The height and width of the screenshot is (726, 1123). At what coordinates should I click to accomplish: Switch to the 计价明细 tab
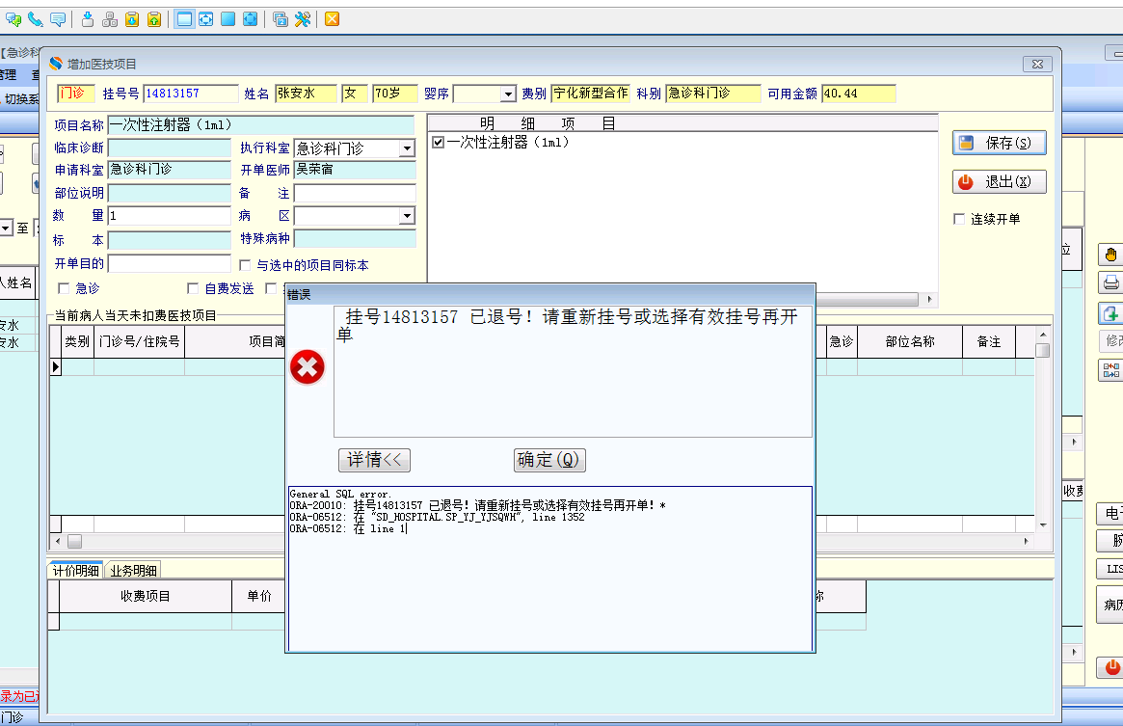click(76, 571)
